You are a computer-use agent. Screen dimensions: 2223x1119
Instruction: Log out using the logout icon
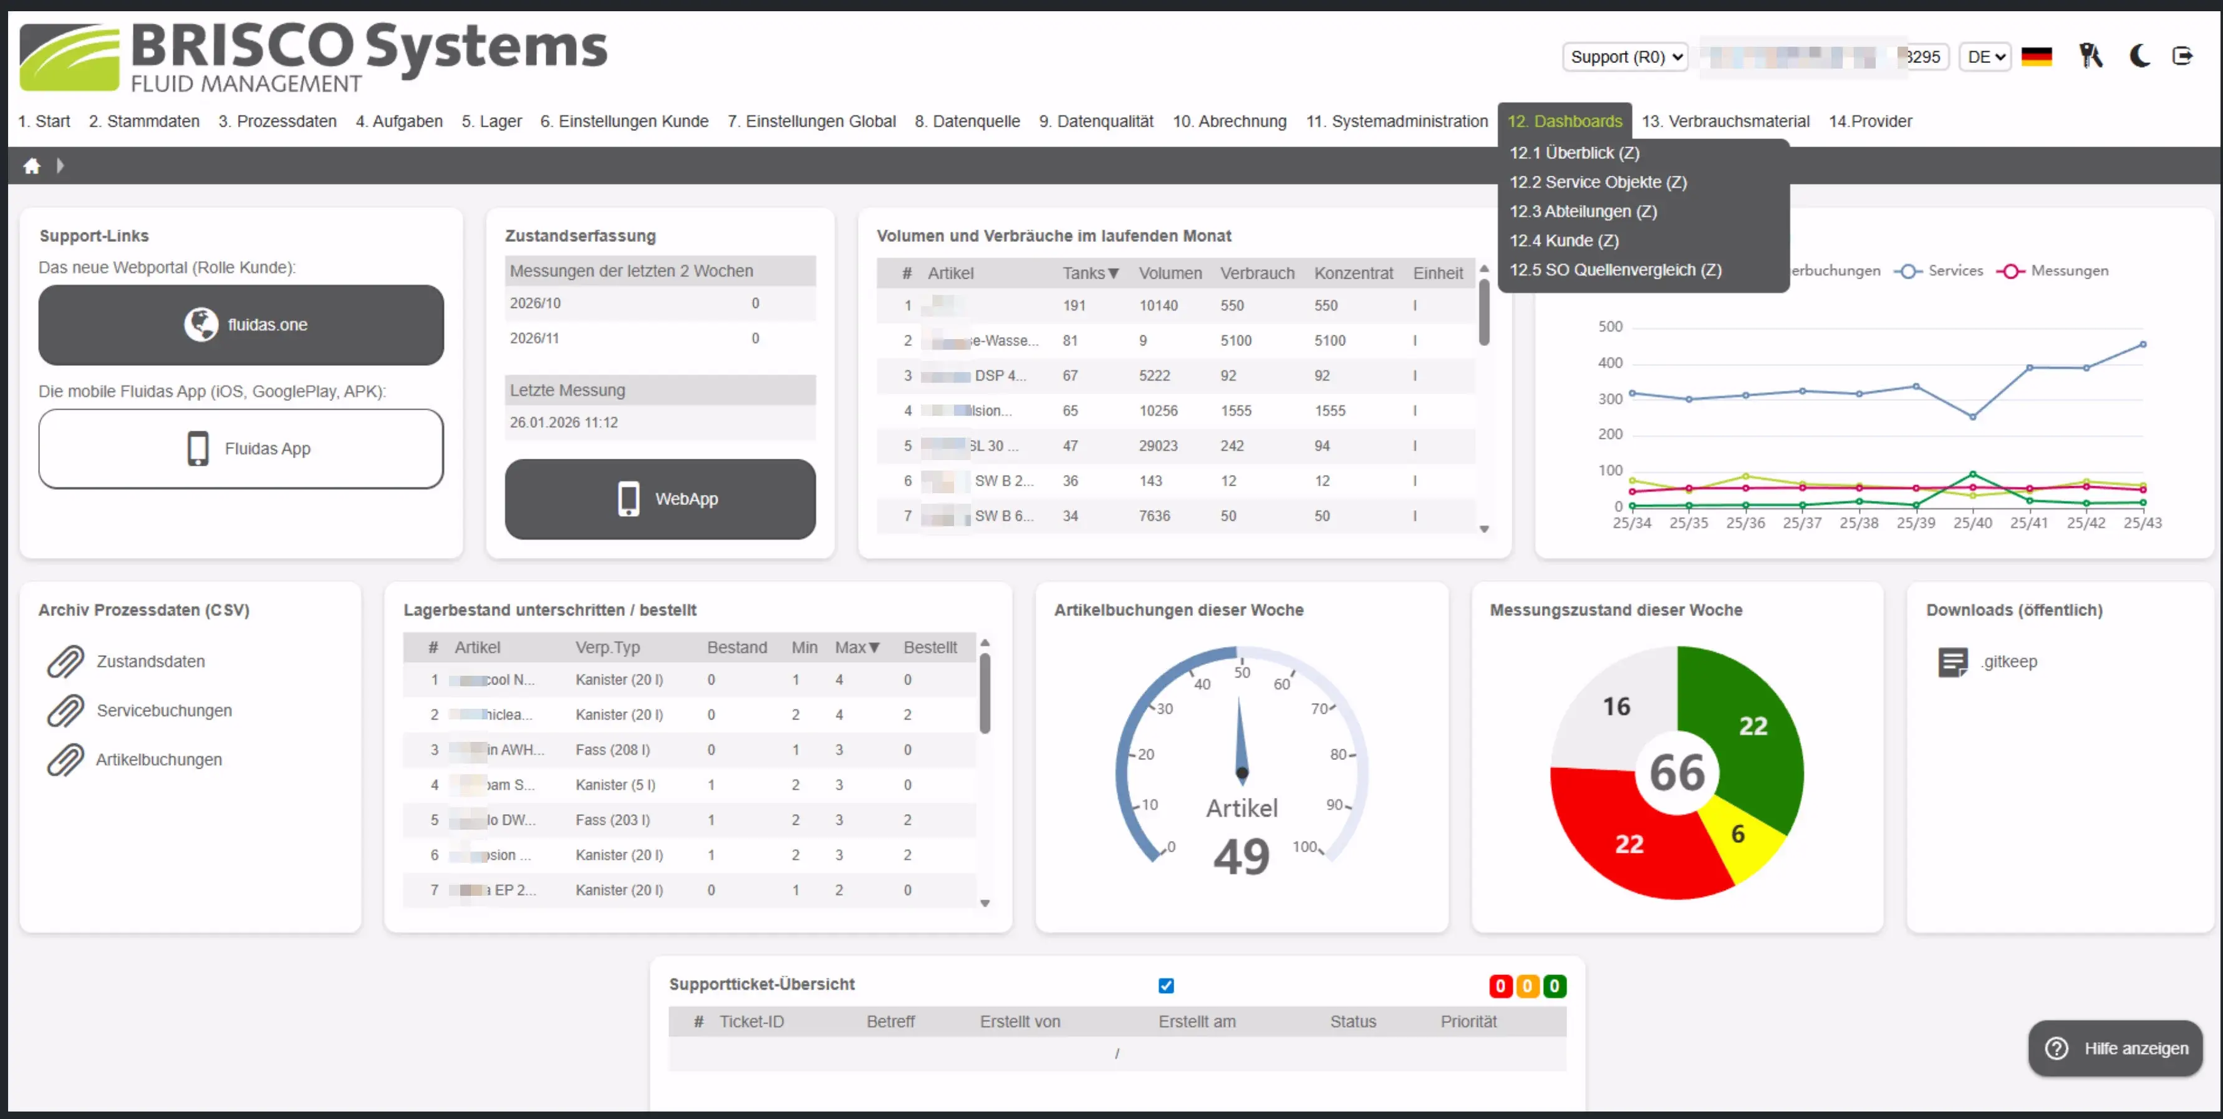coord(2183,55)
